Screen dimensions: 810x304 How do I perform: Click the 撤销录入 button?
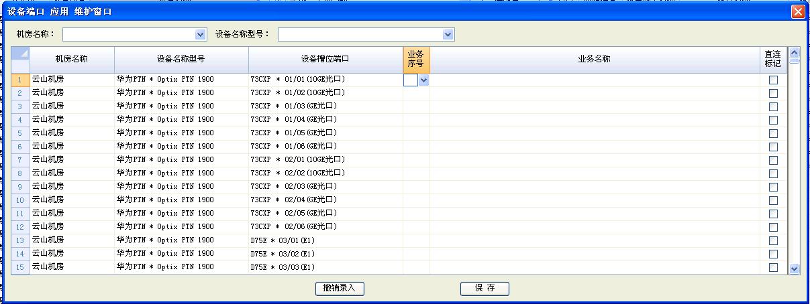coord(340,289)
